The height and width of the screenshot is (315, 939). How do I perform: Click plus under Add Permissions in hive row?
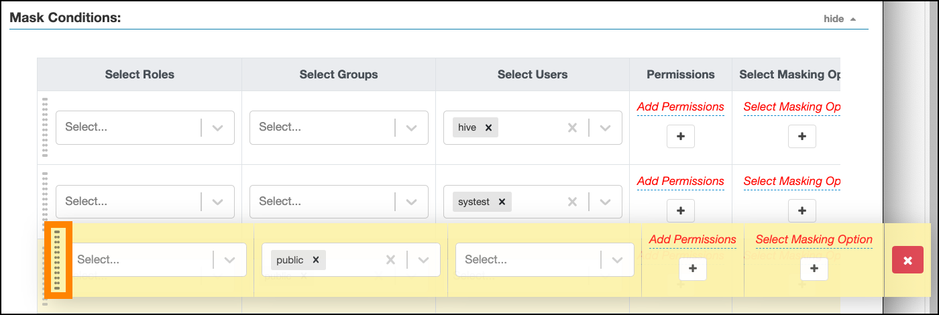click(x=680, y=136)
